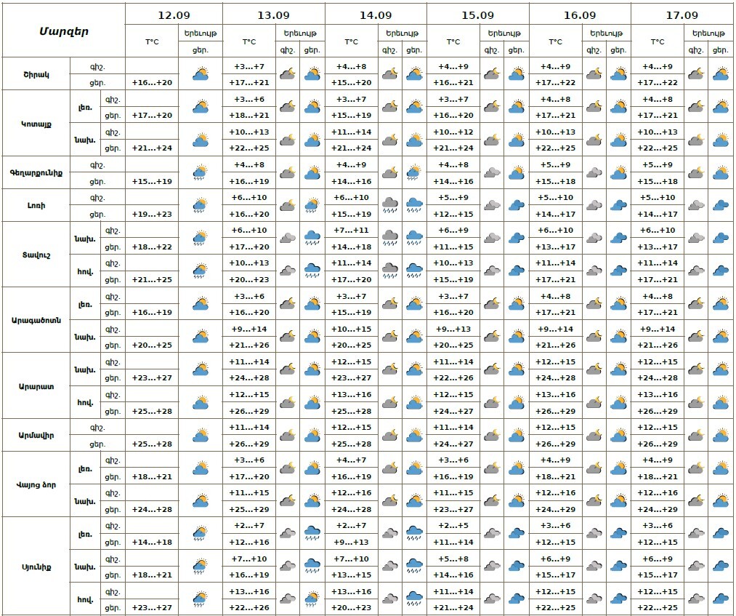Click Shirak's weather icon for 12.09
Screen dimensions: 736x616
(x=200, y=73)
